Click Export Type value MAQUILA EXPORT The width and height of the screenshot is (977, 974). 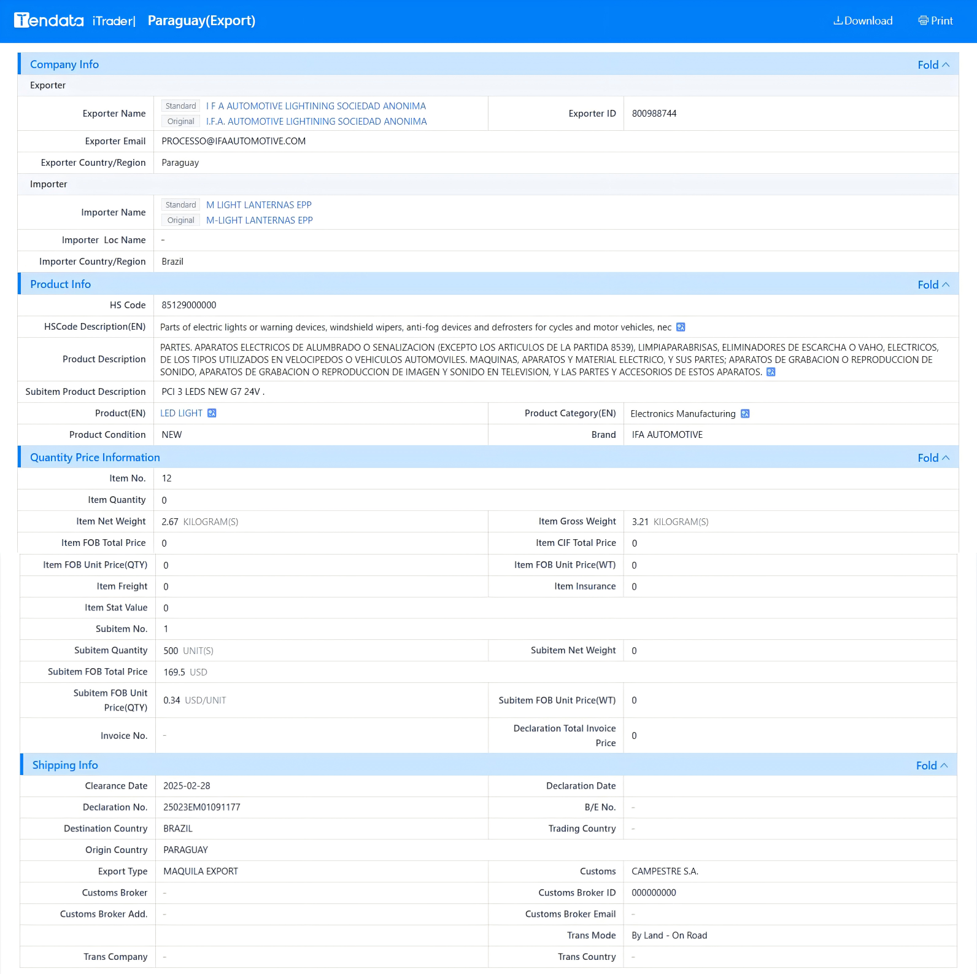201,871
